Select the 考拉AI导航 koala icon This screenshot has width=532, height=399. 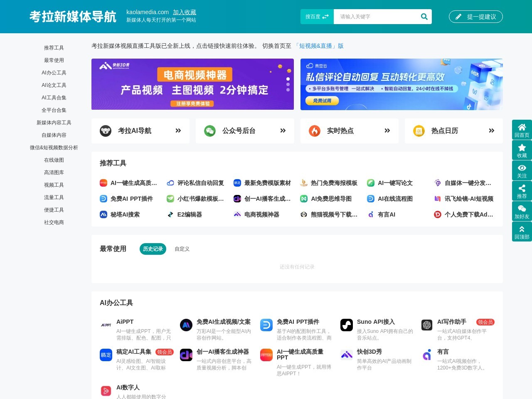[105, 131]
